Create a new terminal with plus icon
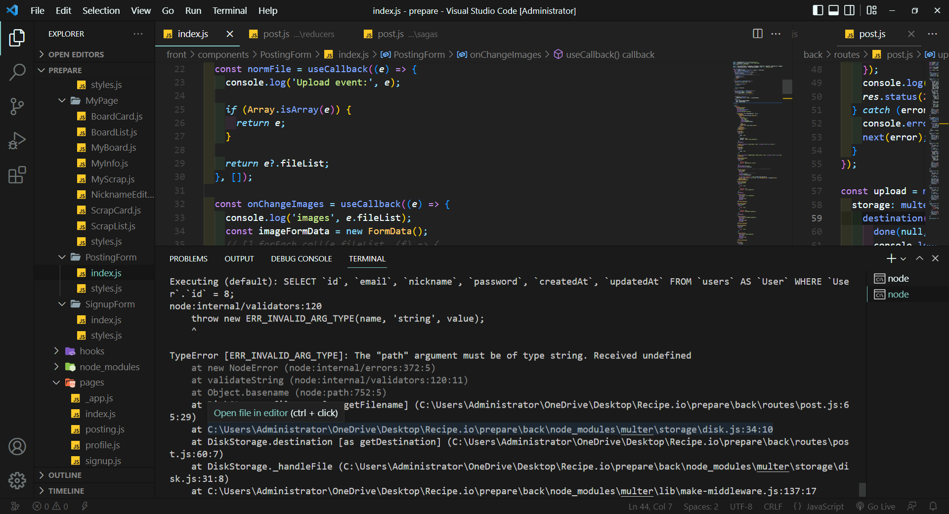The height and width of the screenshot is (514, 949). pyautogui.click(x=891, y=258)
